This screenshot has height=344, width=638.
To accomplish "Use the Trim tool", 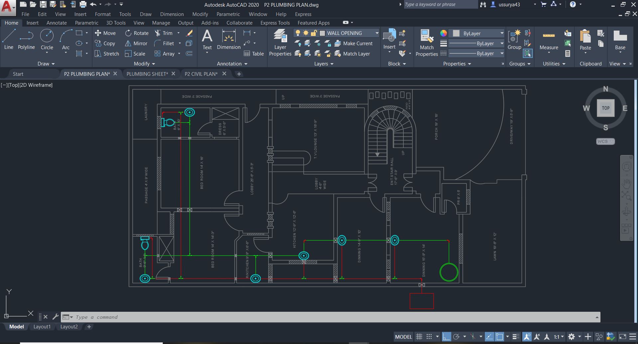I will (163, 33).
